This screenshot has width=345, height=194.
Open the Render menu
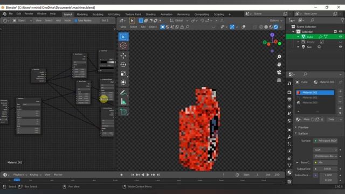point(29,14)
